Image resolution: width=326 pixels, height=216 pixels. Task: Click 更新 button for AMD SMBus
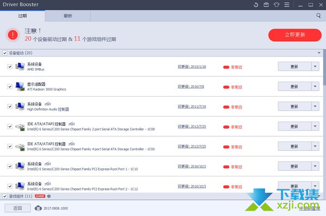pos(294,66)
